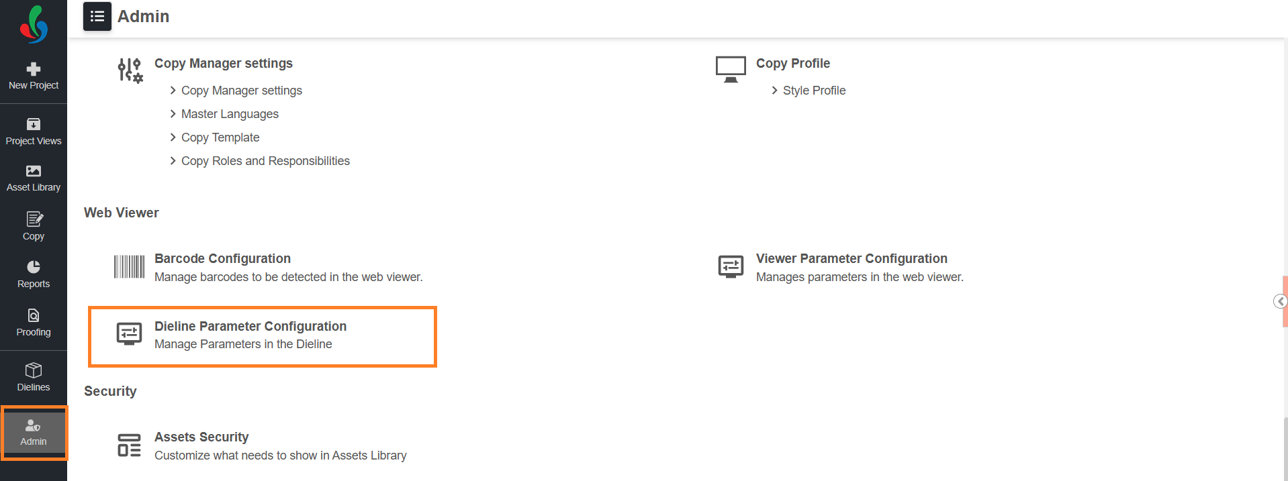Click the vertical page scrollbar
The image size is (1288, 481).
[x=1285, y=449]
